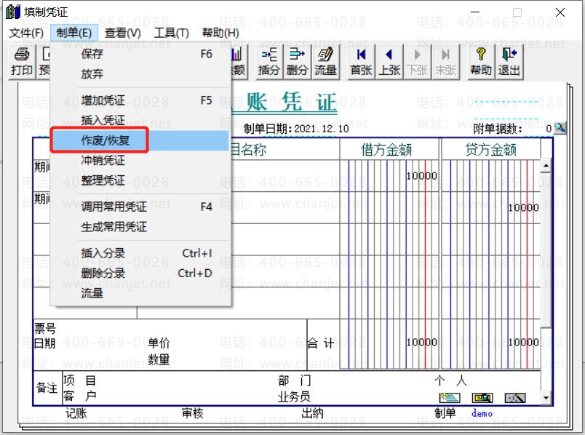Viewport: 585px width, 435px height.
Task: Open the 工具(T) menu
Action: point(171,33)
